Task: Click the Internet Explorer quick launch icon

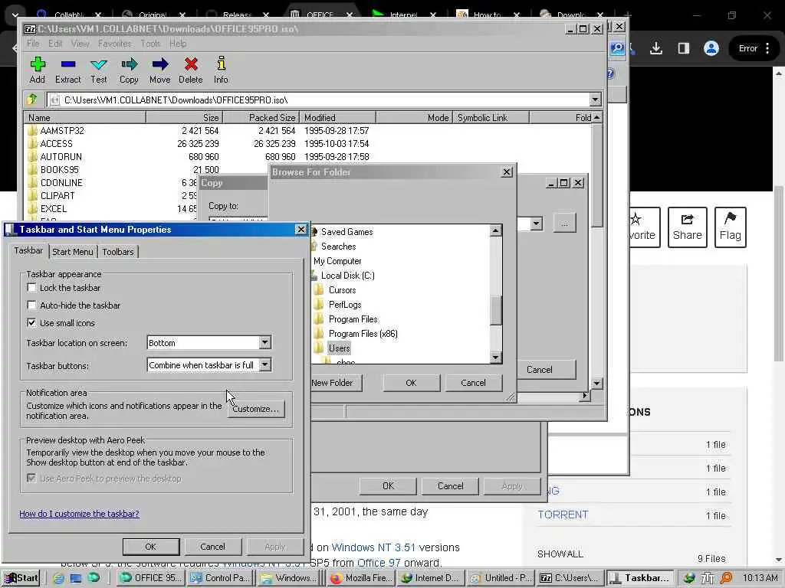Action: coord(58,578)
